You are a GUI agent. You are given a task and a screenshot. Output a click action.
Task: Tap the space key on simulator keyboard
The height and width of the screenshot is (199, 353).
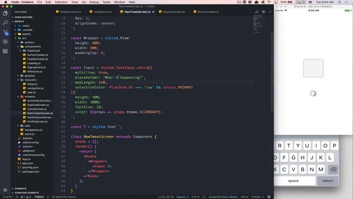coord(295,181)
